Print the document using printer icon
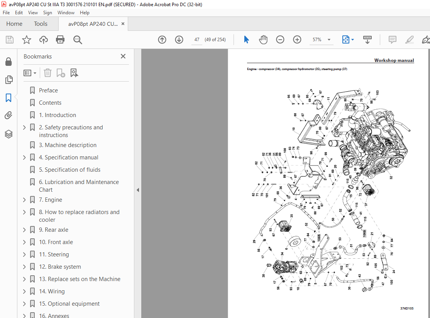Screen dimensions: 430x318 tap(60, 40)
